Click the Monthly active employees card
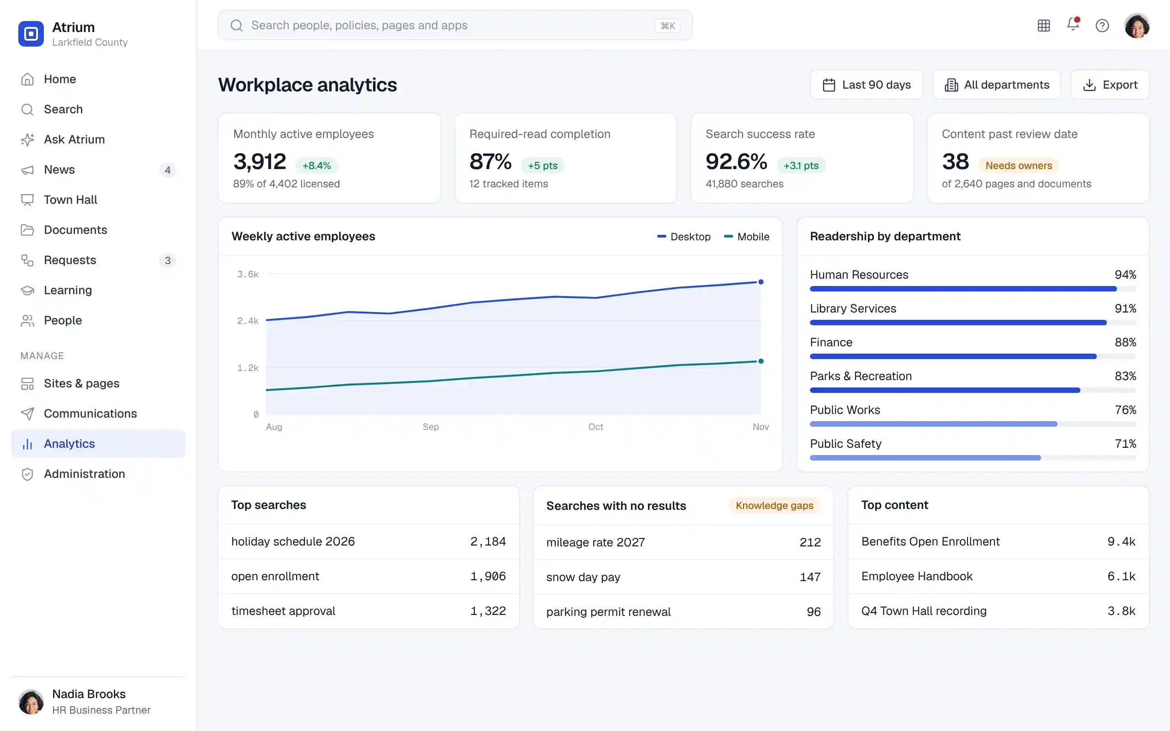Image resolution: width=1170 pixels, height=731 pixels. [329, 158]
